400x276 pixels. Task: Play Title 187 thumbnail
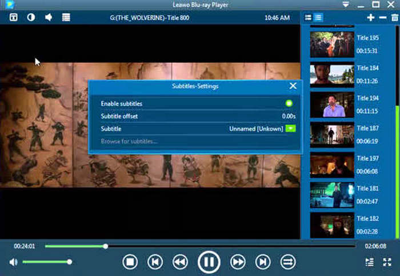332,135
